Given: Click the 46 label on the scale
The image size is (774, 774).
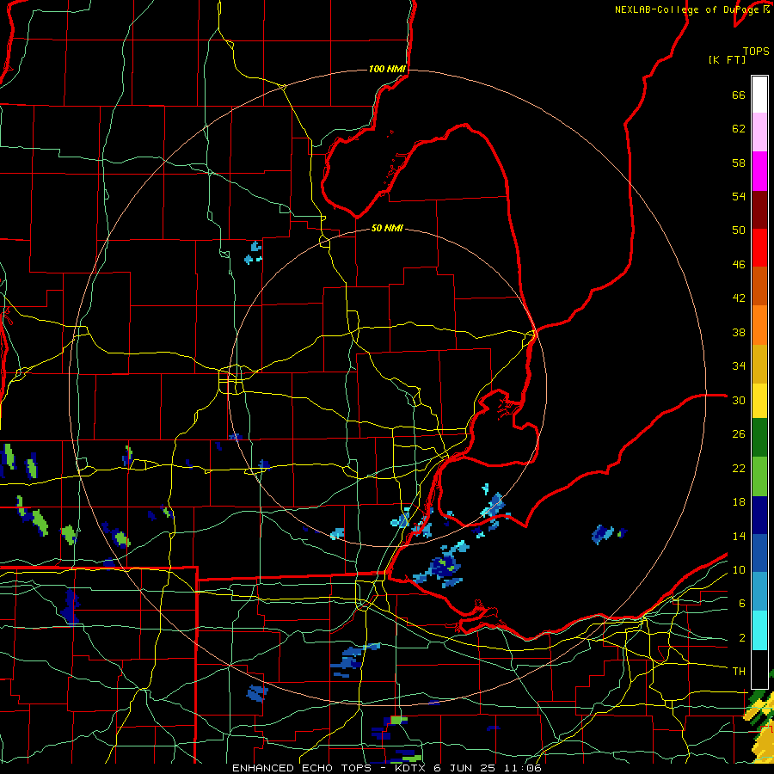Looking at the screenshot, I should 739,264.
